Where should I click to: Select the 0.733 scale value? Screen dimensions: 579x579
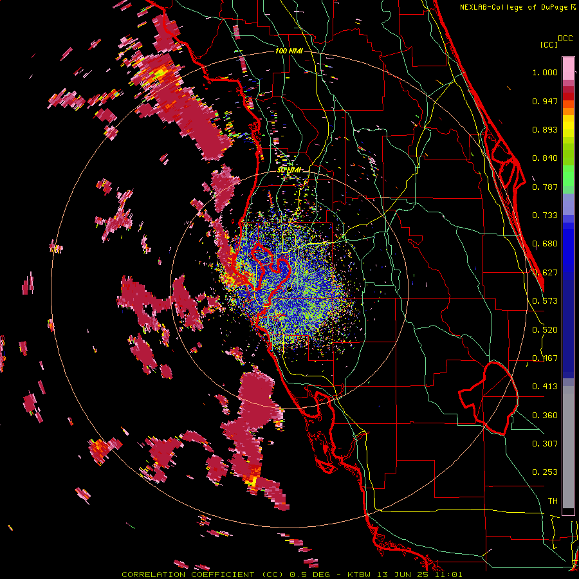pos(545,216)
